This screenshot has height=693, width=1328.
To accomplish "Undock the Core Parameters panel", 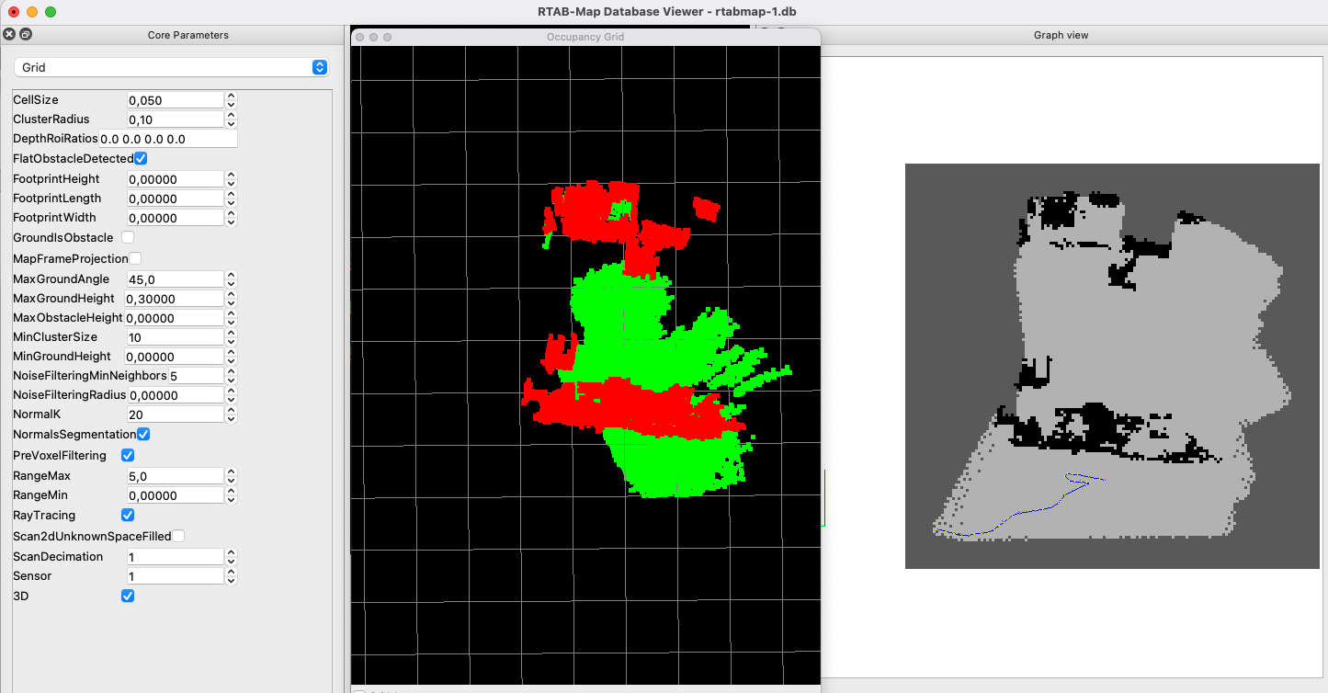I will pos(24,34).
